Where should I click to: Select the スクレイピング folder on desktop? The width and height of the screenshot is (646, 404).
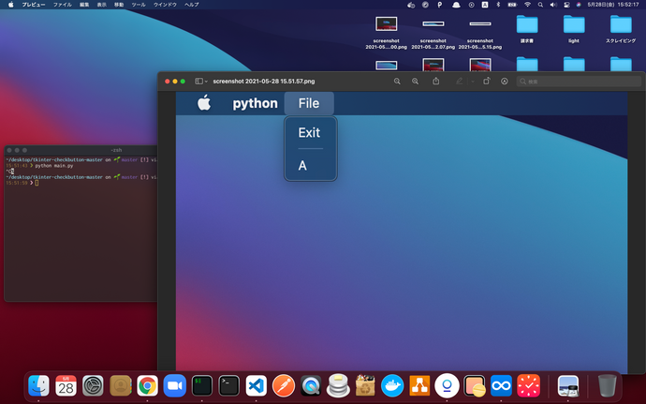point(621,29)
